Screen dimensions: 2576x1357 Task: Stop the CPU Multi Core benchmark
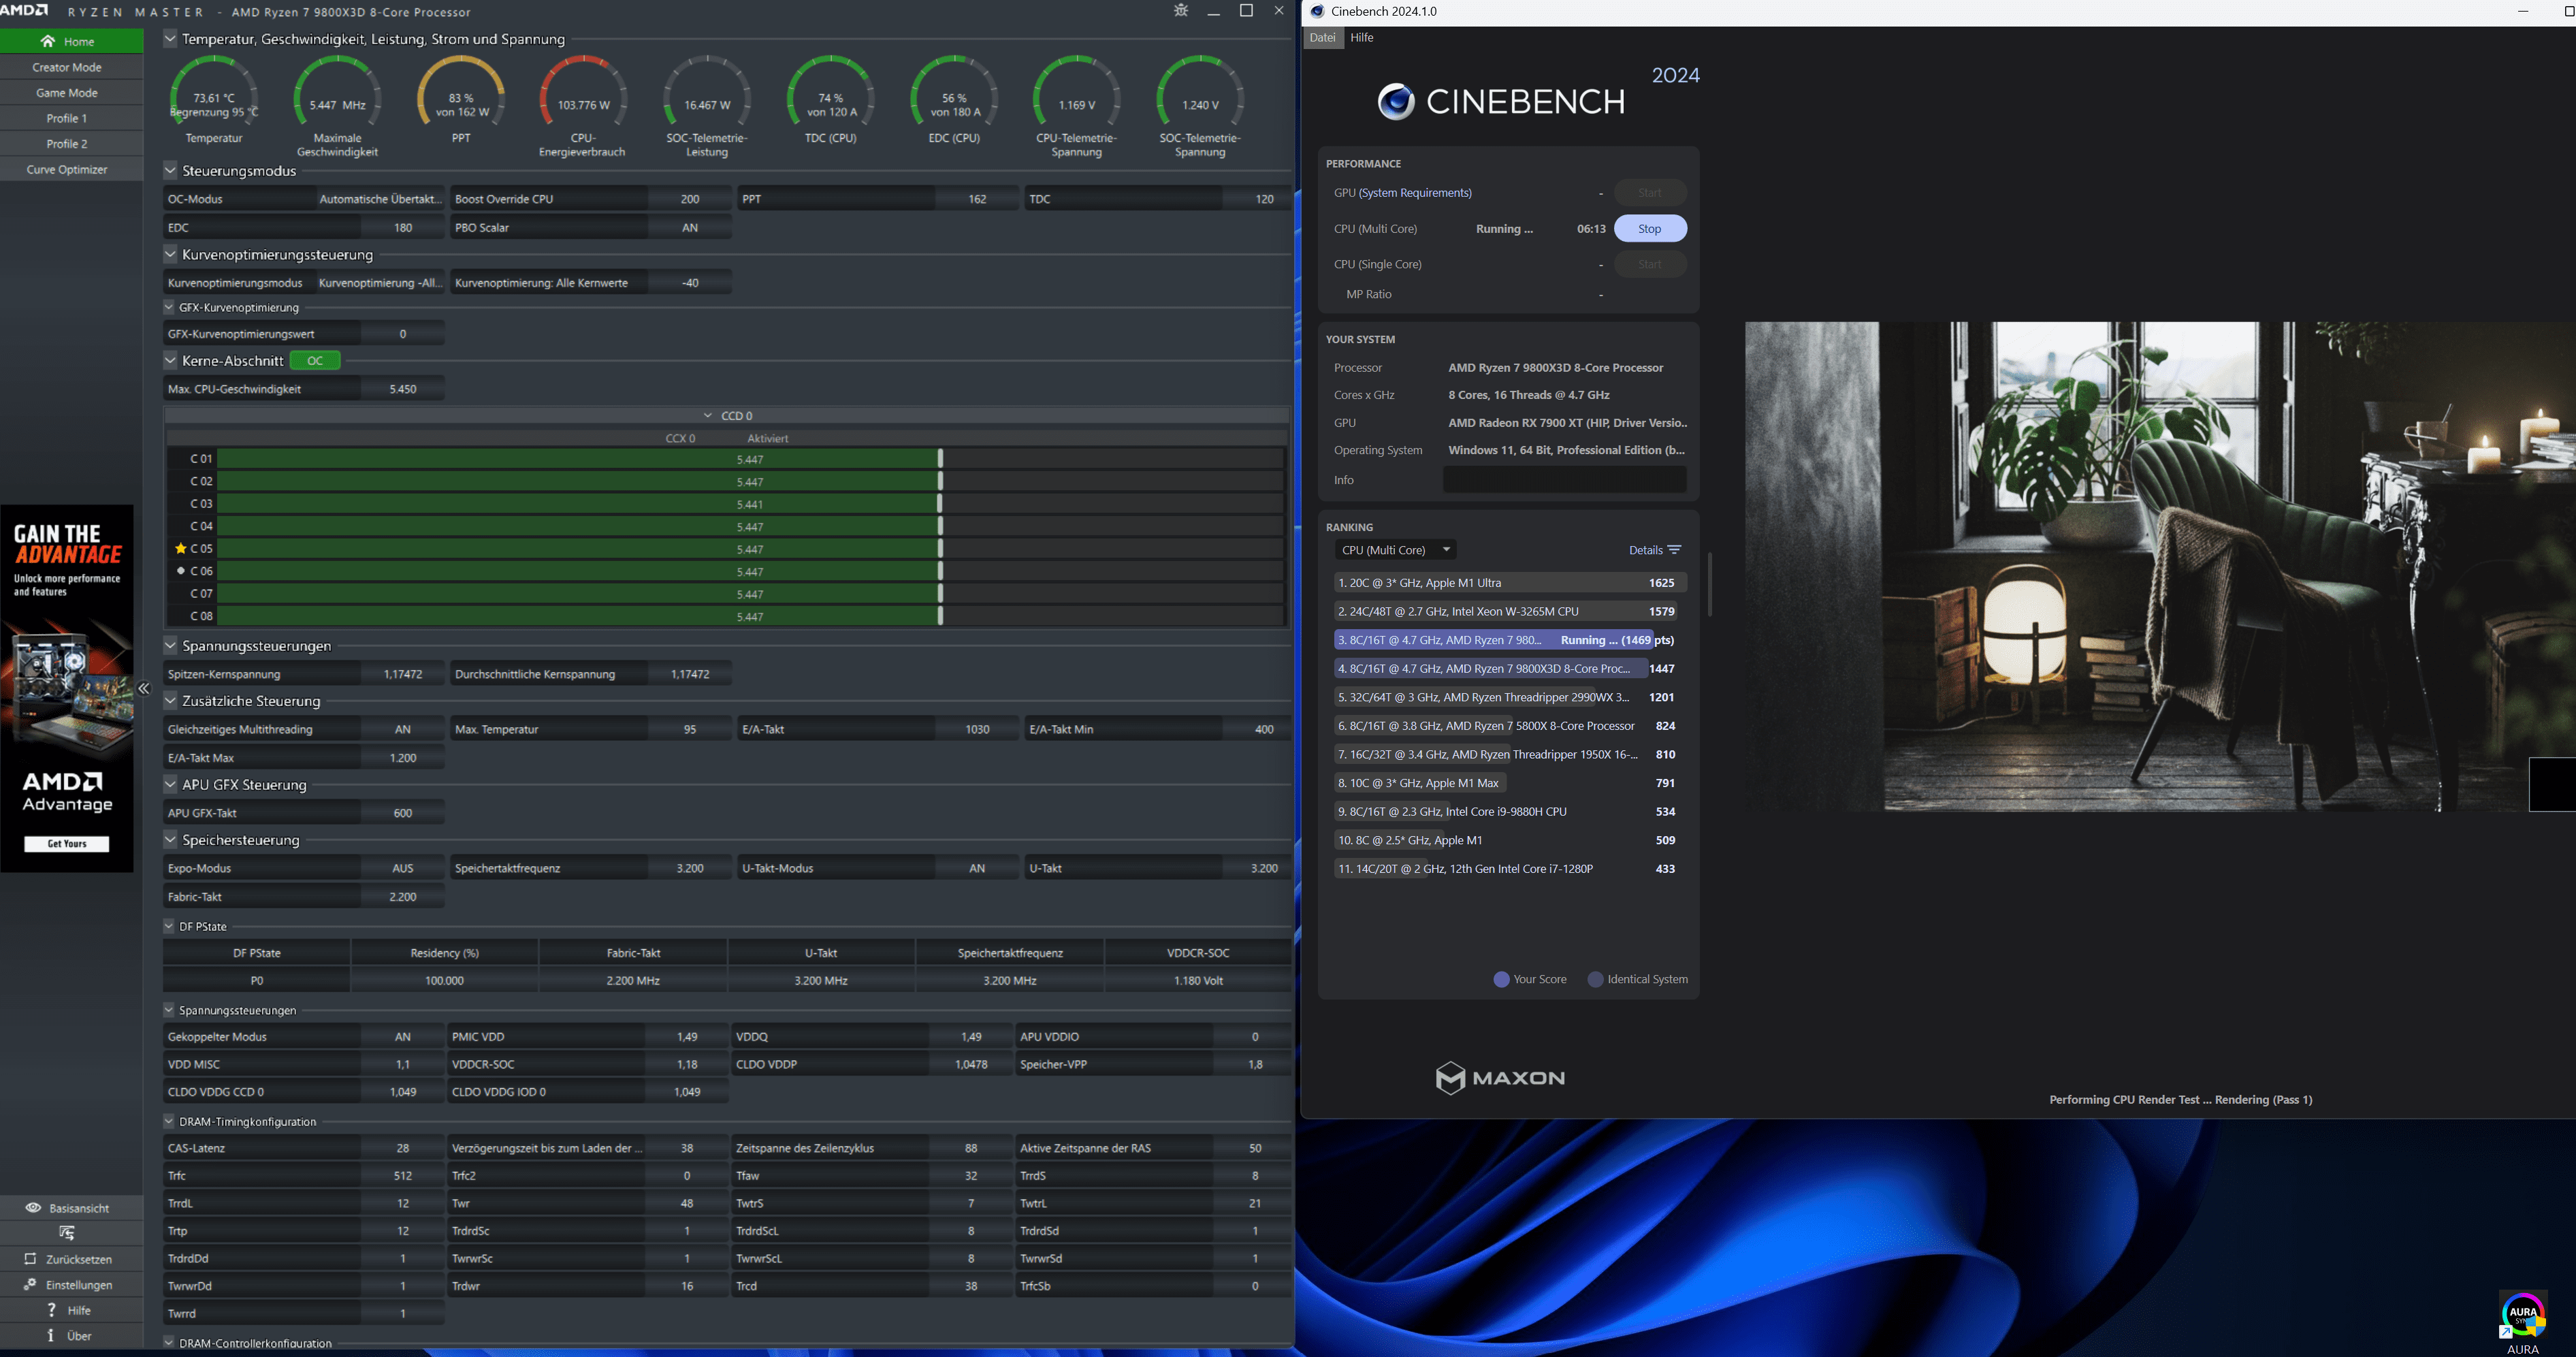pos(1650,229)
